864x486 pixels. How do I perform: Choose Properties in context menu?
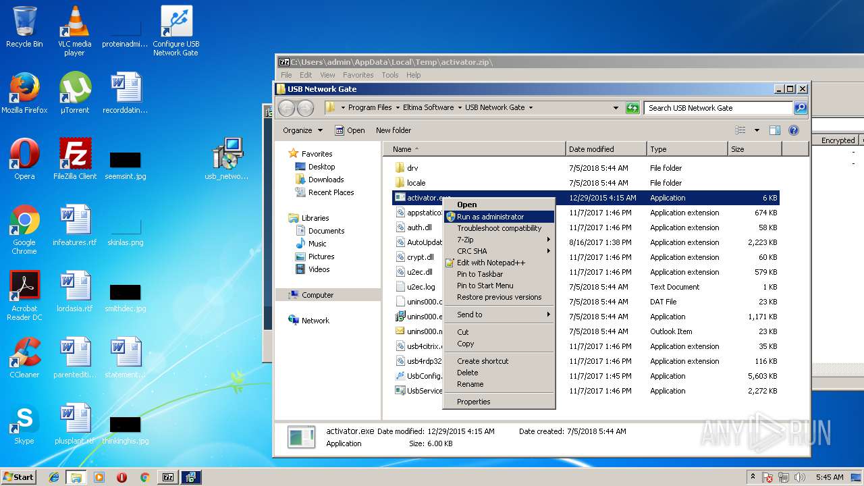click(499, 402)
